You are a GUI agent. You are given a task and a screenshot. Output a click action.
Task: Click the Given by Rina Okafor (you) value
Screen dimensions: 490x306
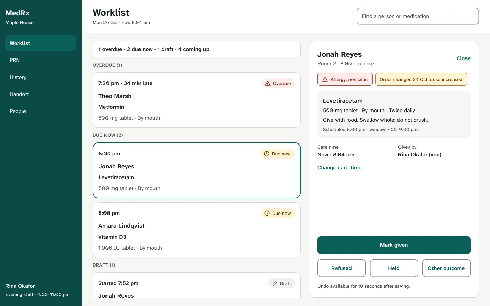[x=420, y=154]
